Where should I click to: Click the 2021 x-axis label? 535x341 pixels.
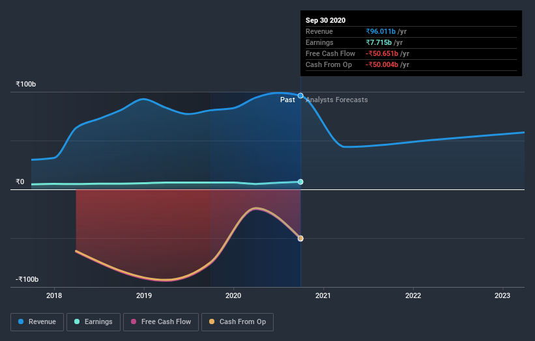click(x=323, y=295)
